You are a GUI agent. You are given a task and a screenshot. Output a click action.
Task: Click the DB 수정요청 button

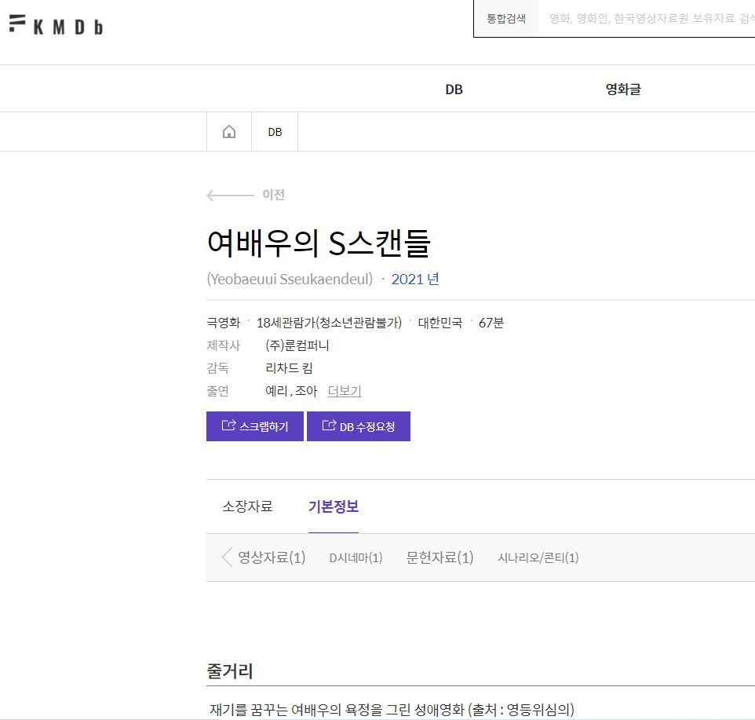point(358,426)
